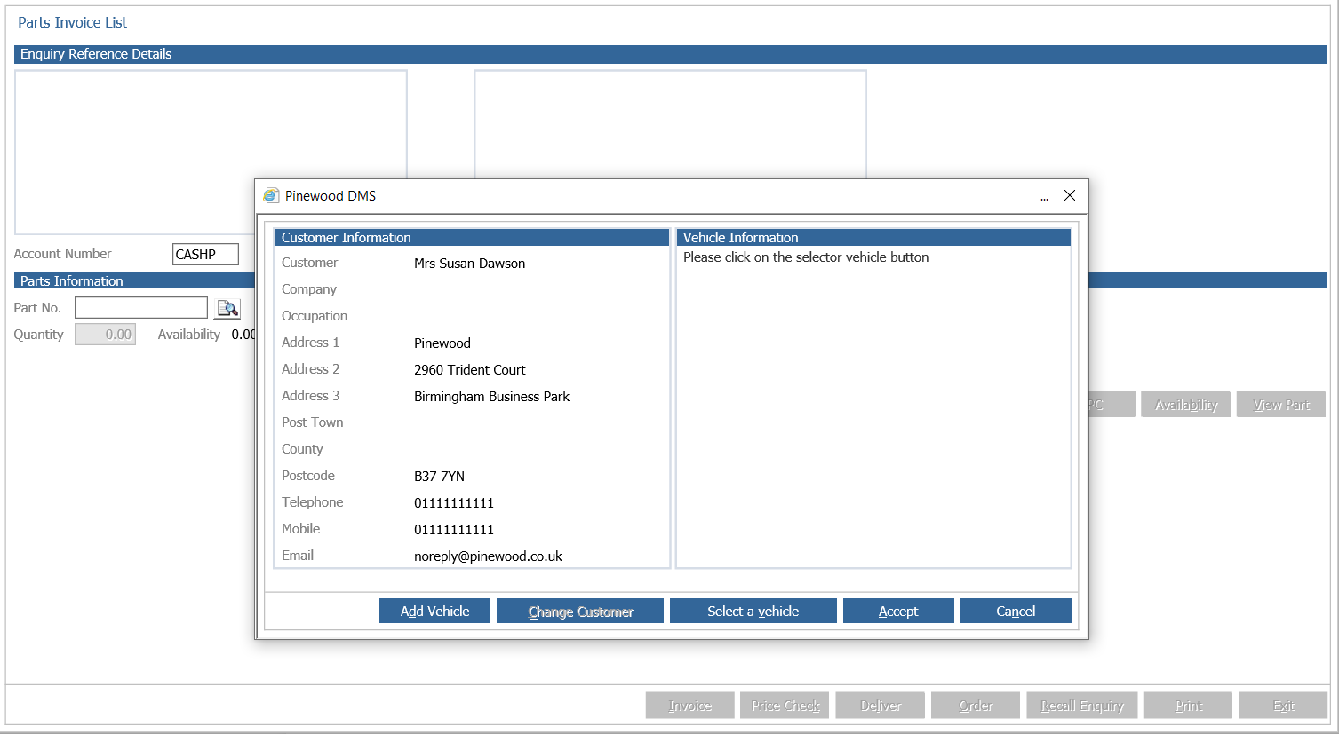Click the Parts Information header
Image resolution: width=1339 pixels, height=734 pixels.
click(134, 280)
